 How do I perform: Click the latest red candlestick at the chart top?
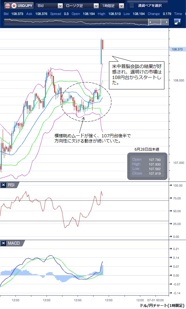103,45
